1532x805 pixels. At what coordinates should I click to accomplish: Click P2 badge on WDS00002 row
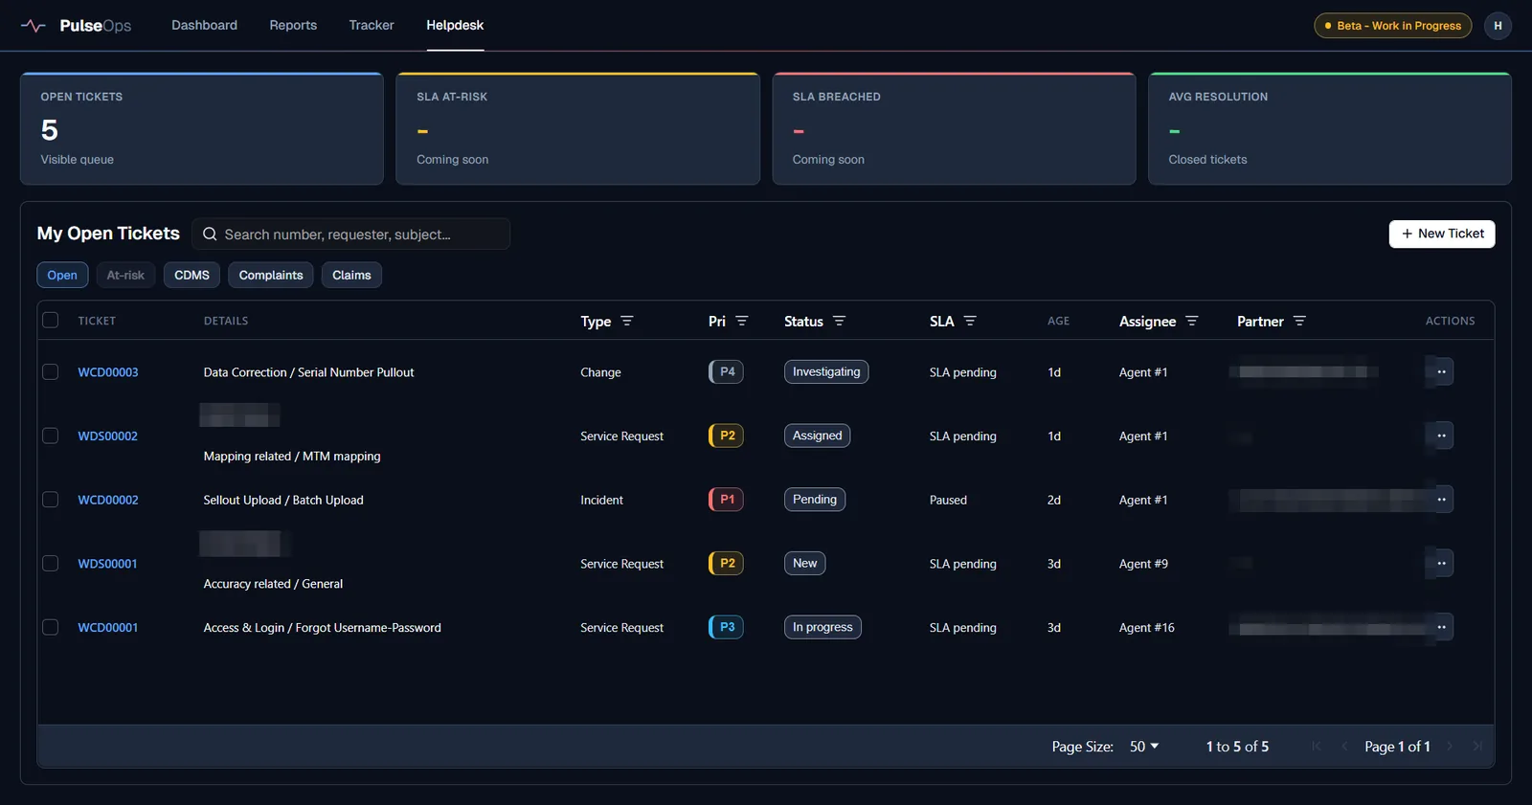click(726, 436)
